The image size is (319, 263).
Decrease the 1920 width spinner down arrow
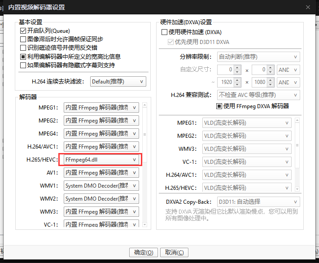[237, 84]
